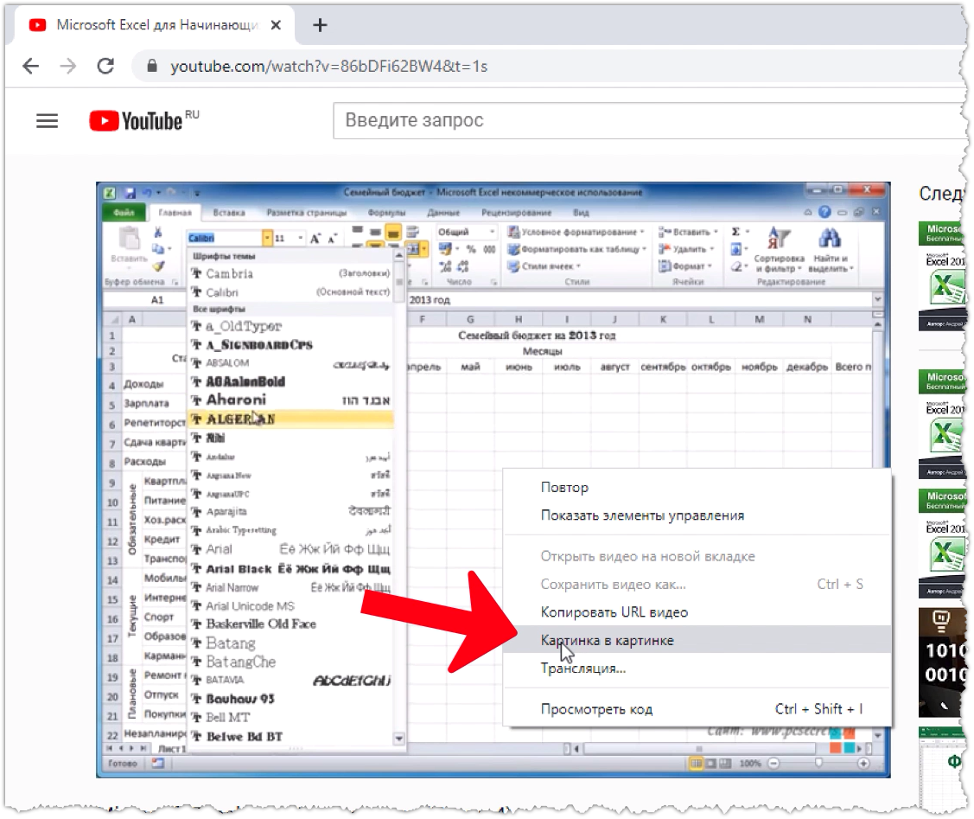The image size is (974, 819).
Task: Click the Рецензирование ribbon tab
Action: [516, 213]
